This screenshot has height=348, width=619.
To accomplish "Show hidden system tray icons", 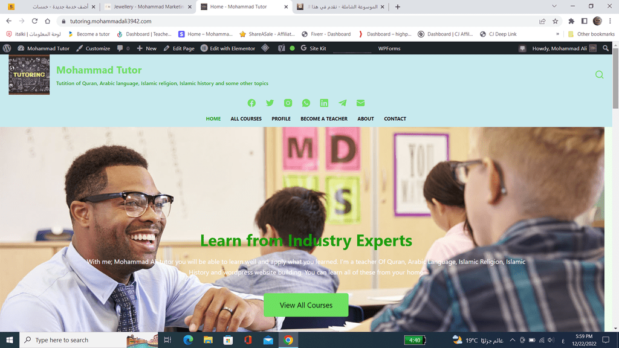I will 513,340.
